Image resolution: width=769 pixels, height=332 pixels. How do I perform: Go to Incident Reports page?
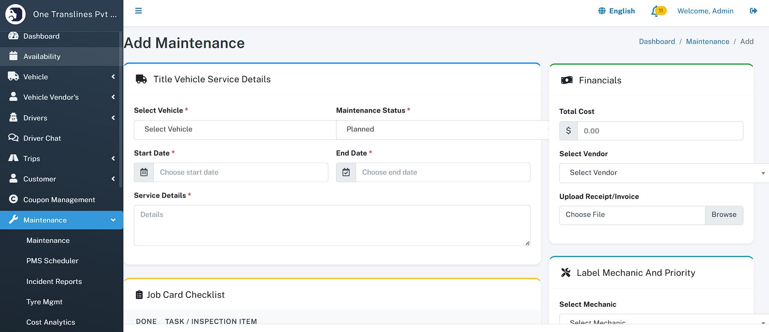tap(54, 282)
